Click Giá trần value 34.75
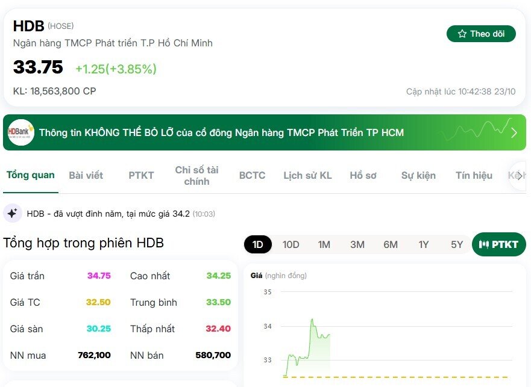Image resolution: width=531 pixels, height=387 pixels. 99,276
